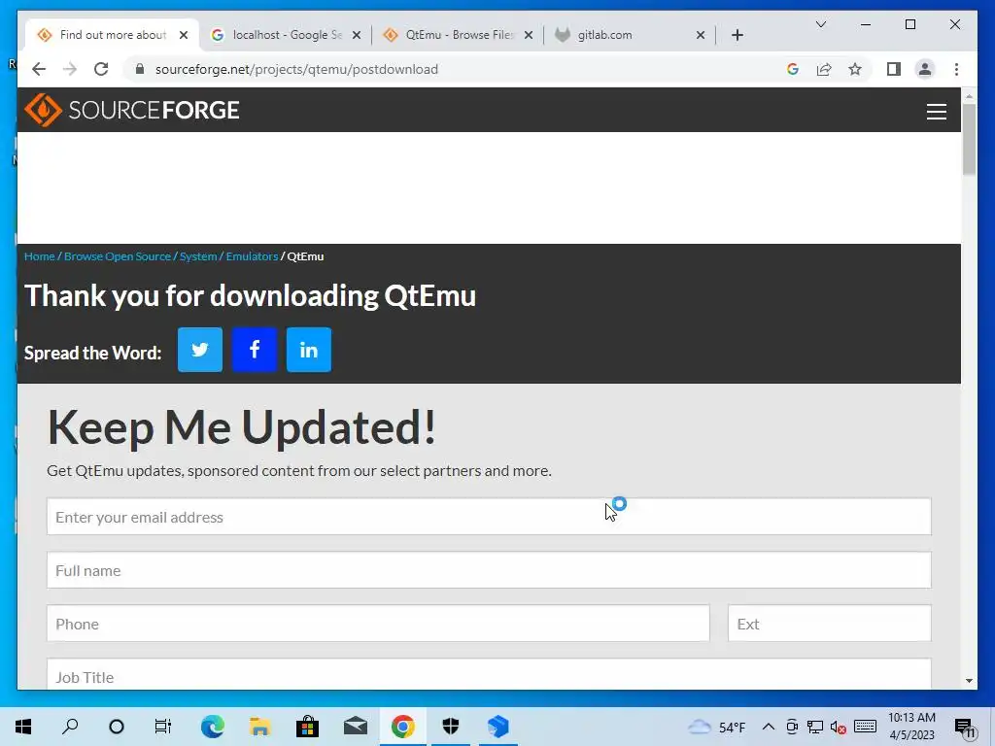Switch to the QtEmu Browse Files tab
995x746 pixels.
tap(459, 35)
